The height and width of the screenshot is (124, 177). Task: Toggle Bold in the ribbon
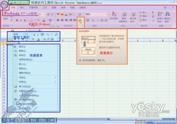tap(17, 20)
